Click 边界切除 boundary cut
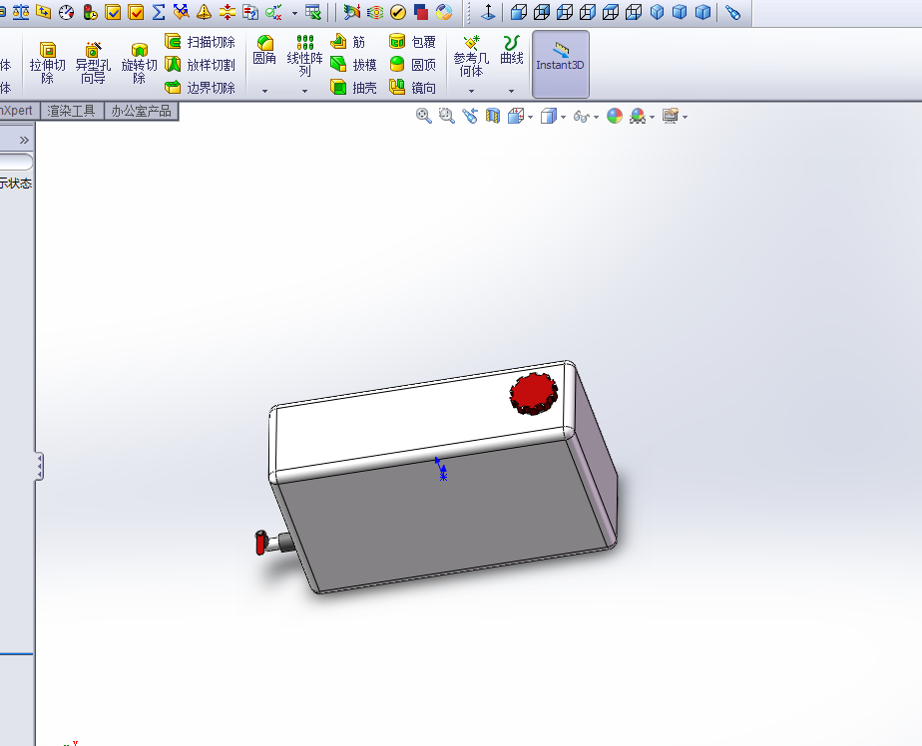922x746 pixels. (x=200, y=88)
